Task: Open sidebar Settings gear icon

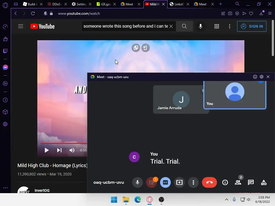Action: (5, 124)
